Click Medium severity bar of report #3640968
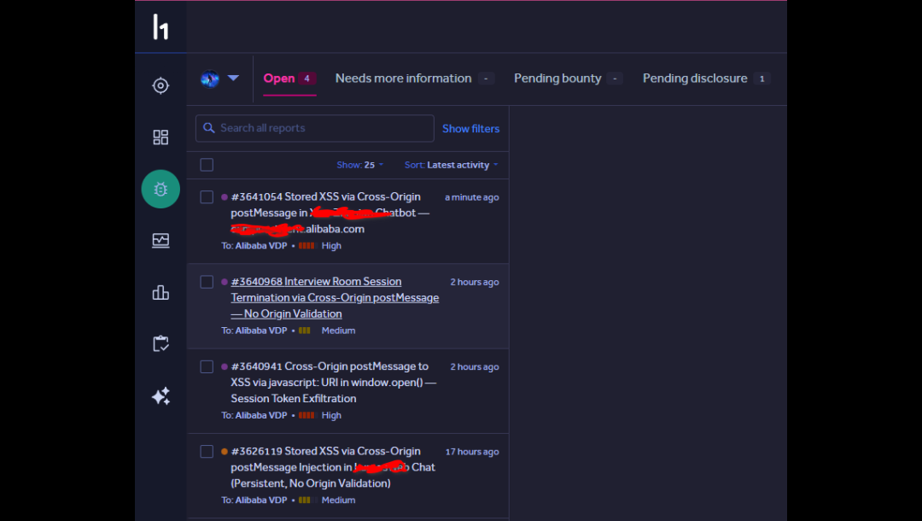The height and width of the screenshot is (521, 922). pos(307,331)
